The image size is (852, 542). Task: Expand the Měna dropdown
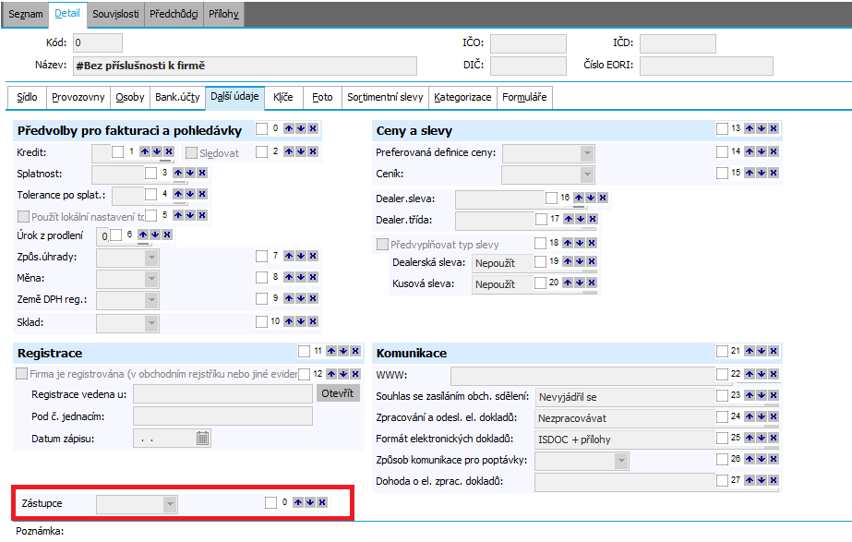[x=151, y=278]
